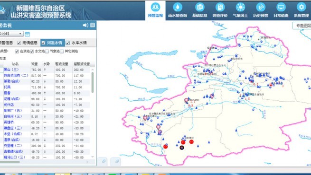Select the 预警监视 tab
Viewport: 311px width, 175px height.
[x=155, y=10]
